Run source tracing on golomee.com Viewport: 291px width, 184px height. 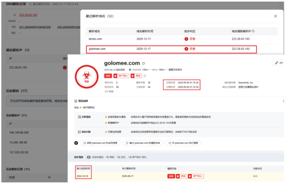point(183,143)
